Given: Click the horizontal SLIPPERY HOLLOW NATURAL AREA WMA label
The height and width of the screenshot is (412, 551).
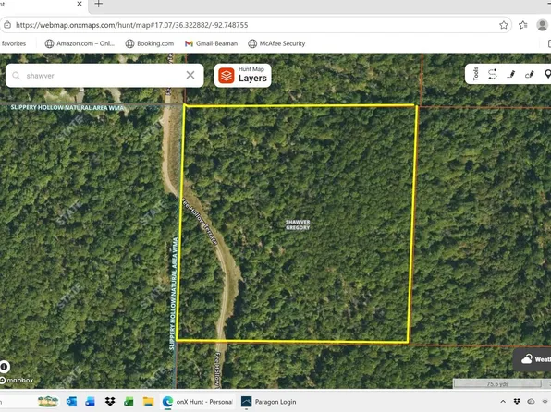Looking at the screenshot, I should 67,107.
